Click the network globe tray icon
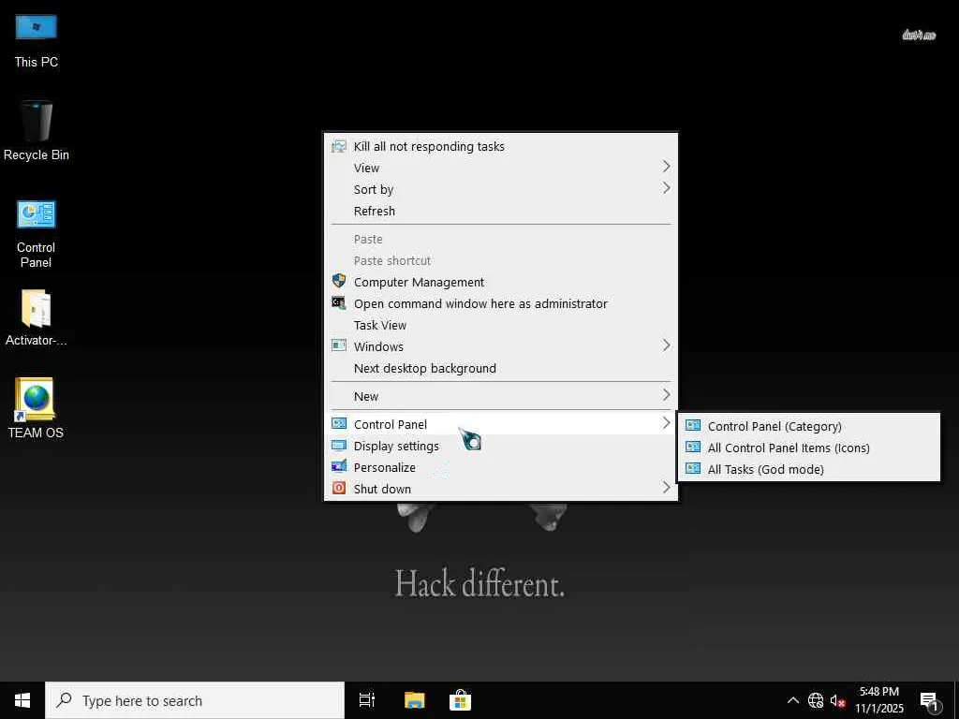This screenshot has height=719, width=959. pyautogui.click(x=816, y=700)
